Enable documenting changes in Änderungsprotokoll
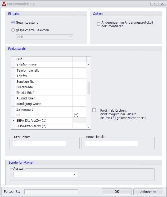Viewport: 167px width, 197px height. pos(98,24)
